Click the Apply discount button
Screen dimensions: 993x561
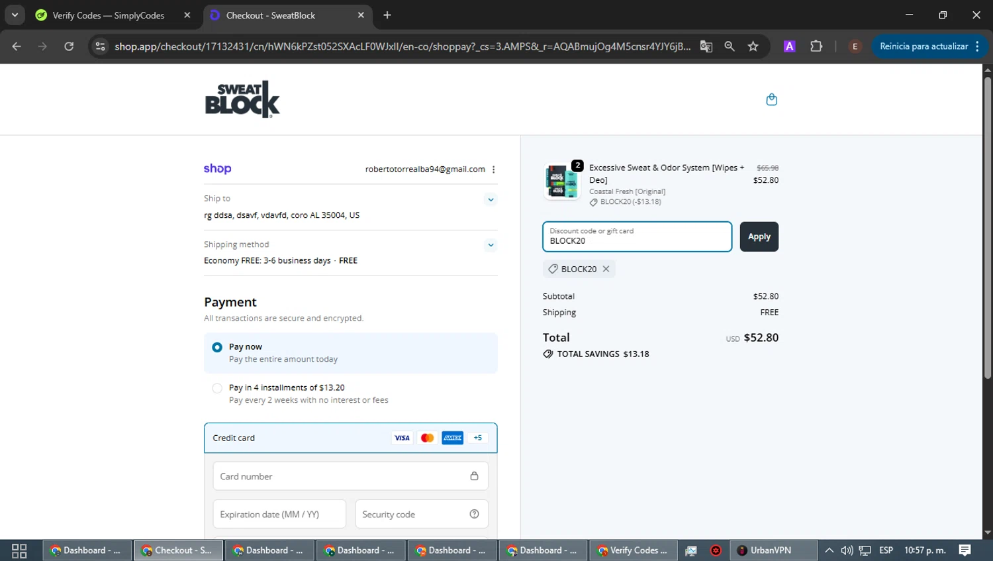[759, 236]
